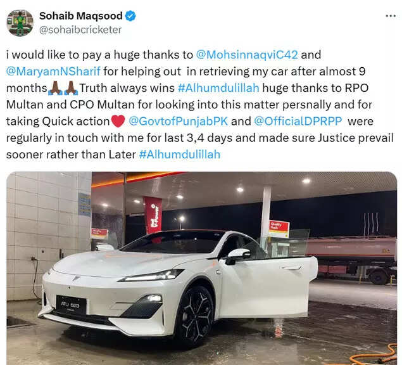
Task: Open Sohaib Maqsood's profile avatar
Action: (x=20, y=23)
